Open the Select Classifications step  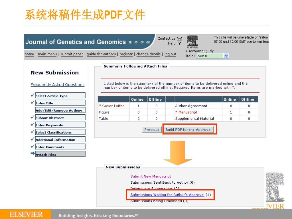pyautogui.click(x=60, y=132)
